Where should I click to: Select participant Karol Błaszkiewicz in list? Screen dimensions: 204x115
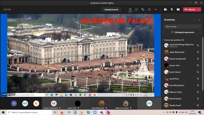(182, 85)
